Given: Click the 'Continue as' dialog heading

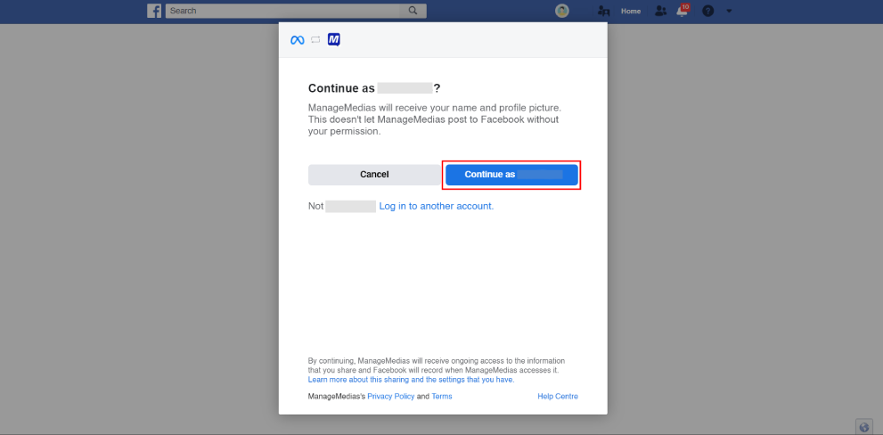Looking at the screenshot, I should (374, 88).
